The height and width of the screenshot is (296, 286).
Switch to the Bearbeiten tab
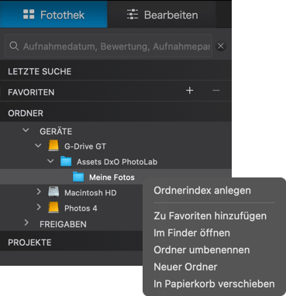(x=162, y=14)
